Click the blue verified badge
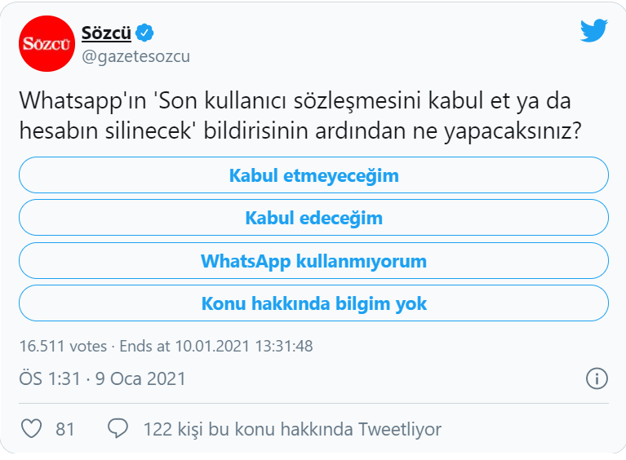This screenshot has width=626, height=460. coord(145,33)
